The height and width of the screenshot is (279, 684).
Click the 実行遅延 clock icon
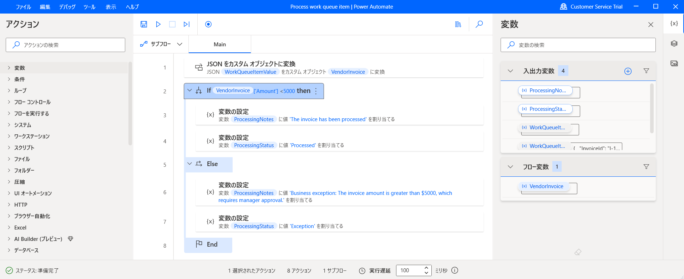[x=362, y=271]
